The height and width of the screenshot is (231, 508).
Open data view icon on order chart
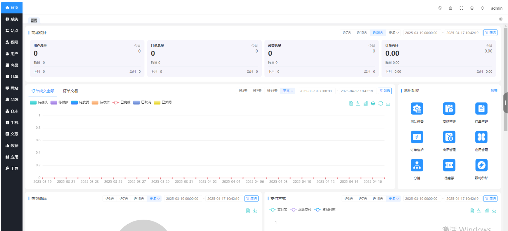pyautogui.click(x=351, y=103)
